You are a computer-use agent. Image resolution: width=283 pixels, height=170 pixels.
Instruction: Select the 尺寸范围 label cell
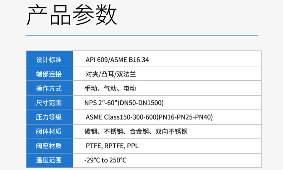(x=49, y=103)
